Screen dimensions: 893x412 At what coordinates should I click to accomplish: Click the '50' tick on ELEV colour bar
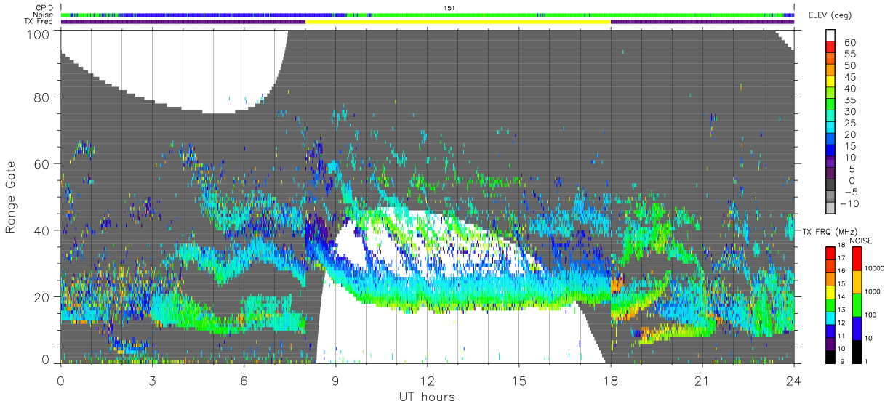click(849, 66)
